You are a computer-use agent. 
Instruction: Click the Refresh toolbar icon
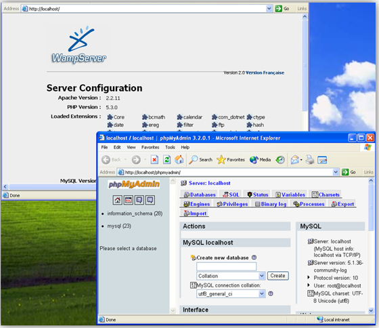(166, 160)
